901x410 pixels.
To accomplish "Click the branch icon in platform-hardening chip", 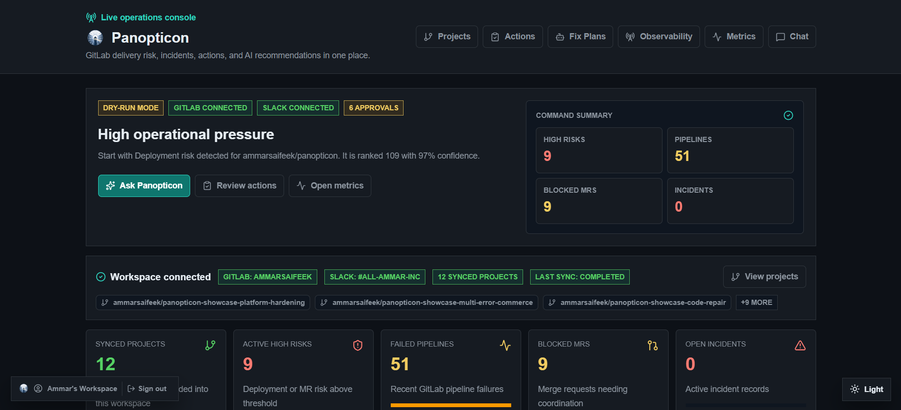I will coord(105,303).
